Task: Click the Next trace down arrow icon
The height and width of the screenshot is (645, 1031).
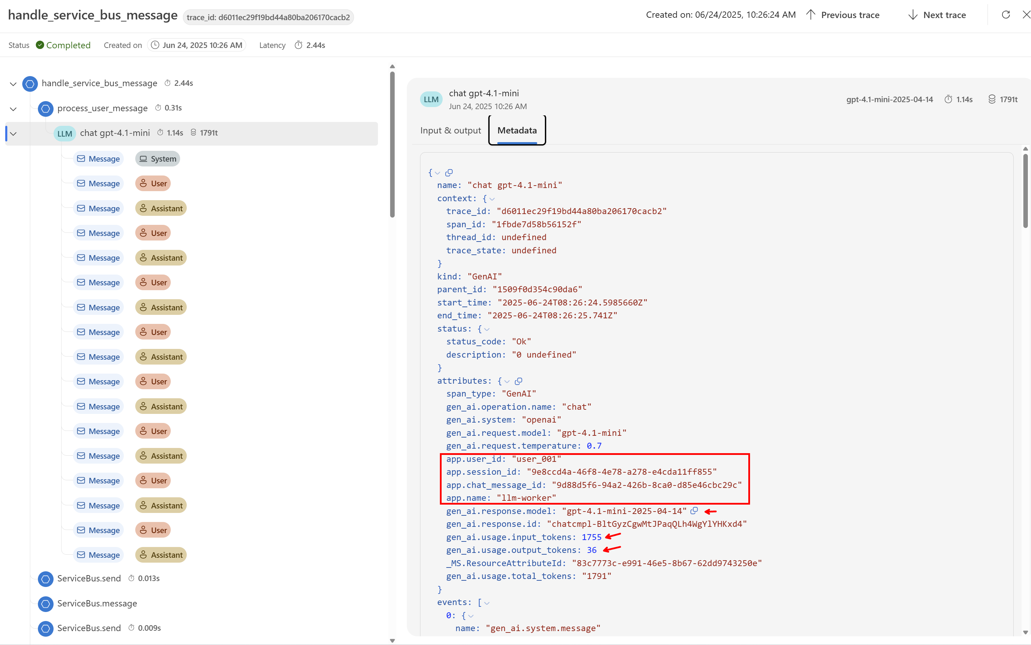Action: 913,15
